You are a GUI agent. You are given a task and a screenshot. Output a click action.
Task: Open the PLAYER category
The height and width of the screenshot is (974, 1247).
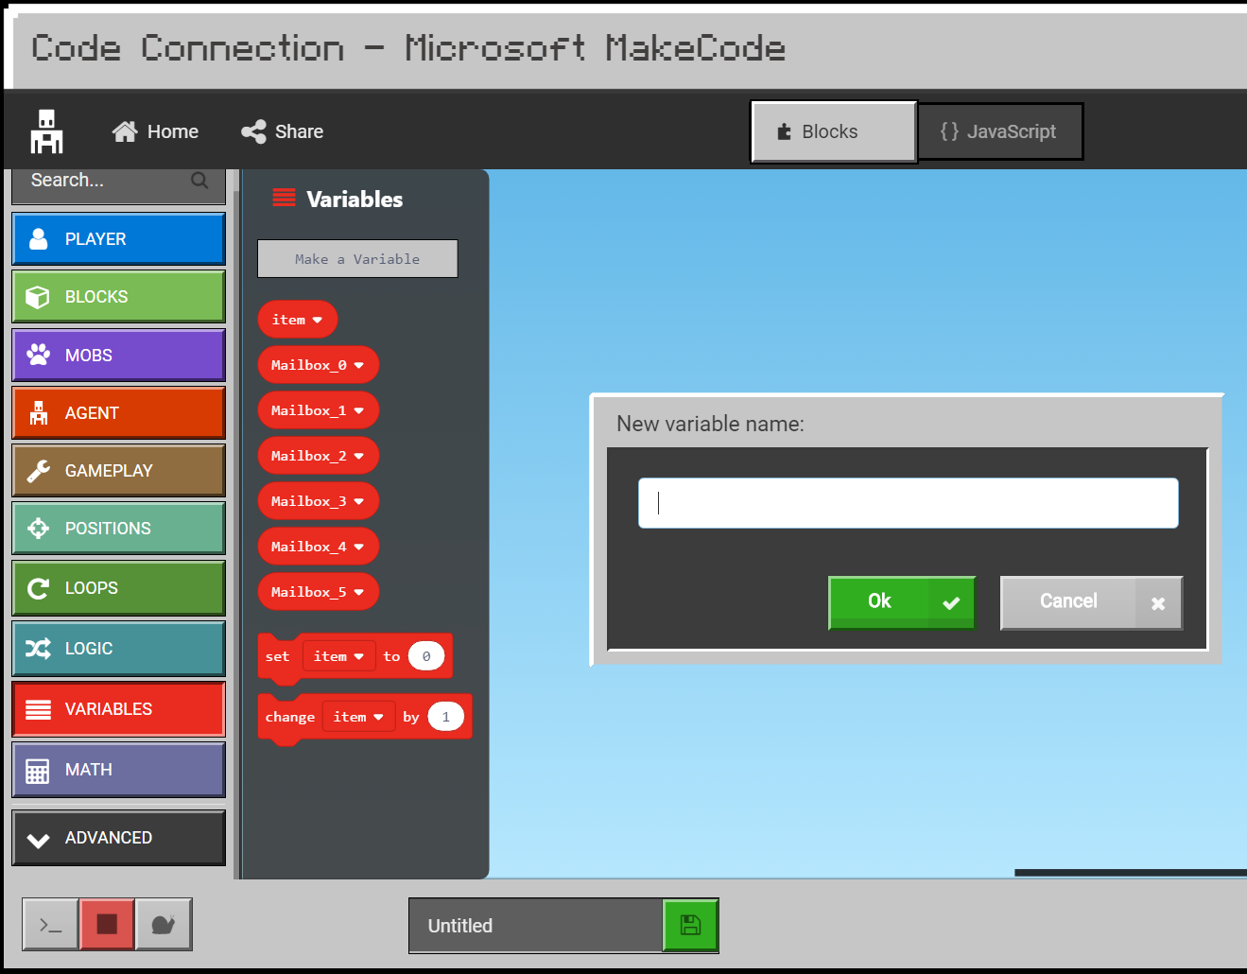118,239
